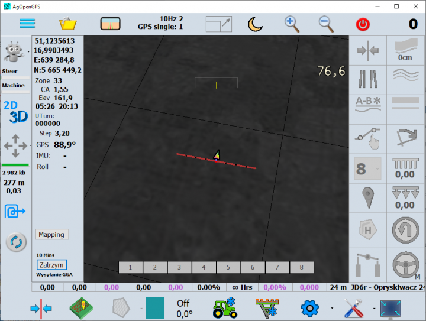Toggle the 2D/3D view button
The height and width of the screenshot is (321, 426).
[16, 111]
